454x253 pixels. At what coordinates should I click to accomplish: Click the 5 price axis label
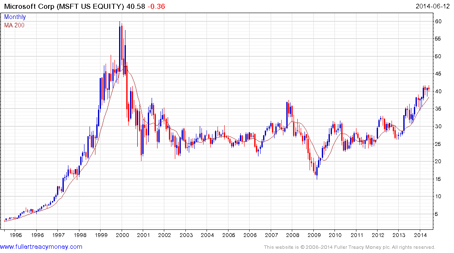[437, 214]
